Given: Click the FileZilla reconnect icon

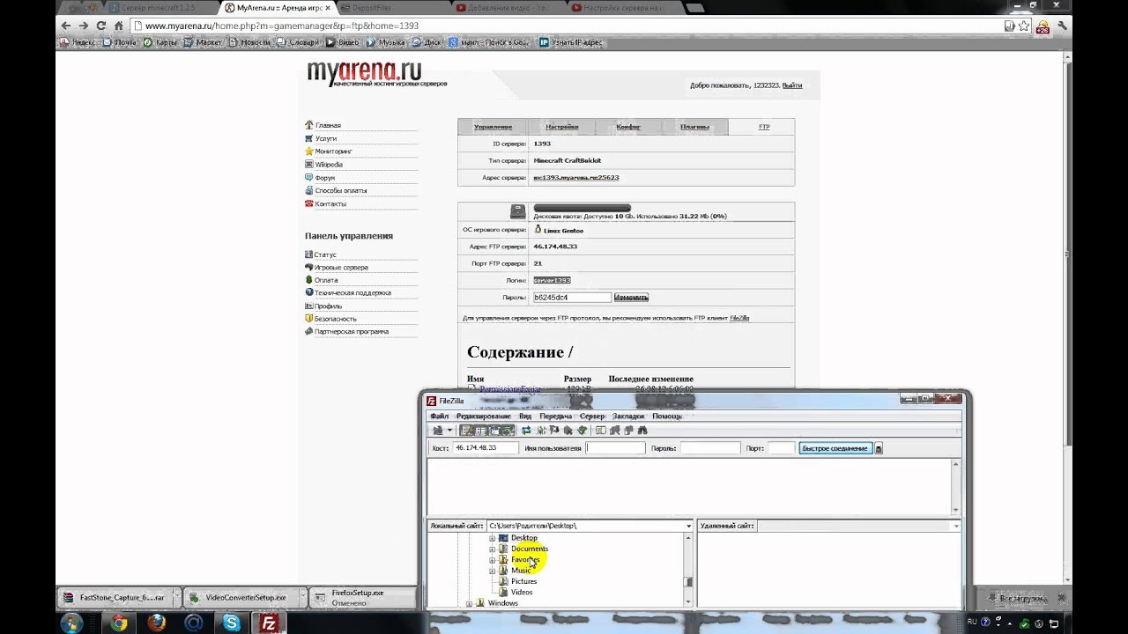Looking at the screenshot, I should click(583, 431).
